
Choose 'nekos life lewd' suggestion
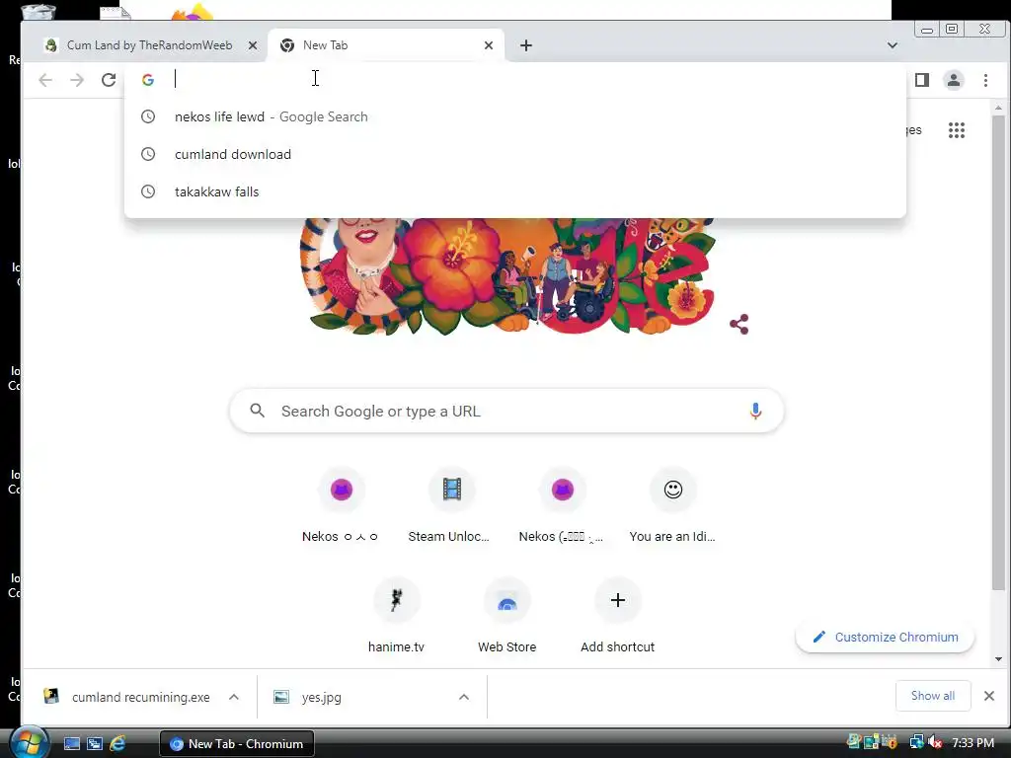[515, 116]
